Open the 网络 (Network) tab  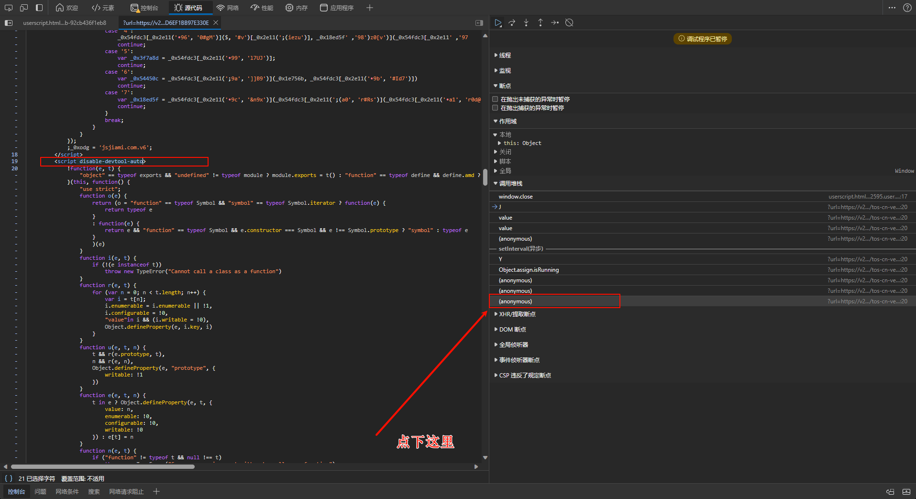pos(228,8)
